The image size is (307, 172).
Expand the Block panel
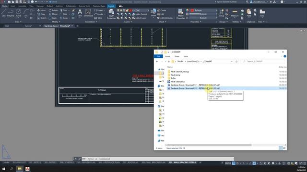coord(163,22)
